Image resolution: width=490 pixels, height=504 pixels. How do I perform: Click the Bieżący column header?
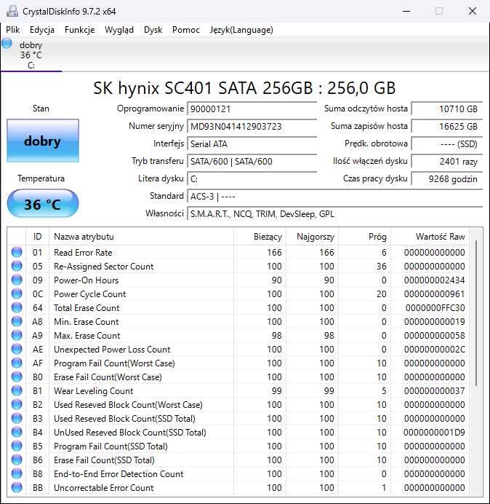click(x=260, y=237)
